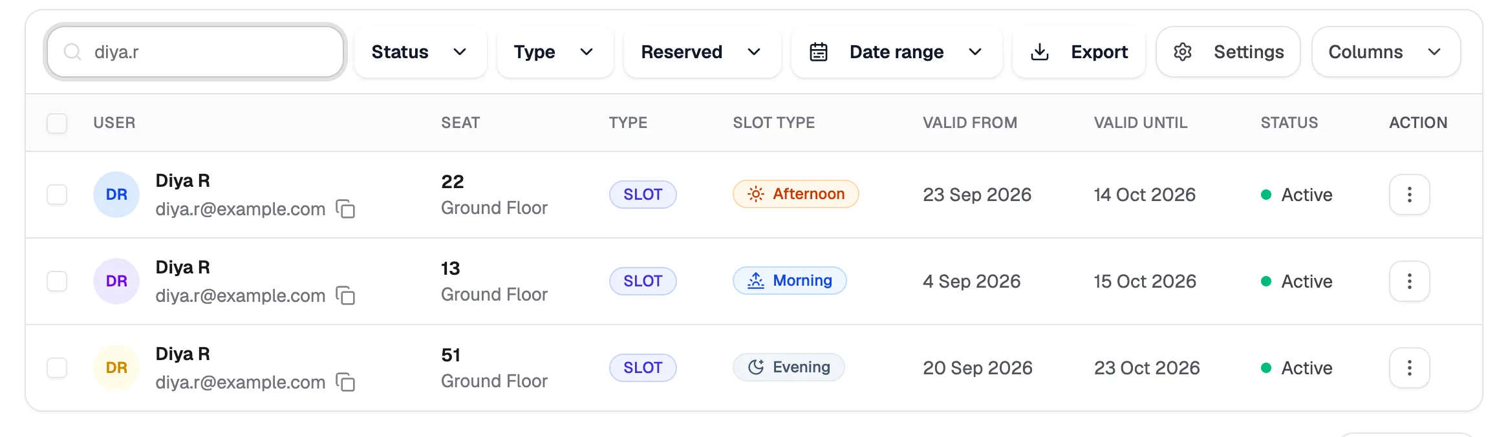Click the Morning slot type label
1508x437 pixels.
pyautogui.click(x=802, y=281)
